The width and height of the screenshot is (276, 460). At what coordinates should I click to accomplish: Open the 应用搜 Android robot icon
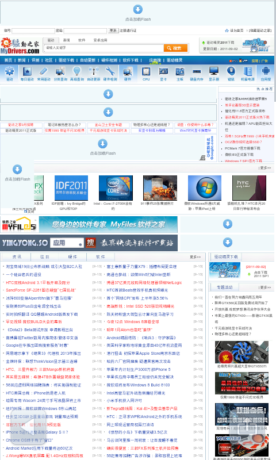point(266,71)
